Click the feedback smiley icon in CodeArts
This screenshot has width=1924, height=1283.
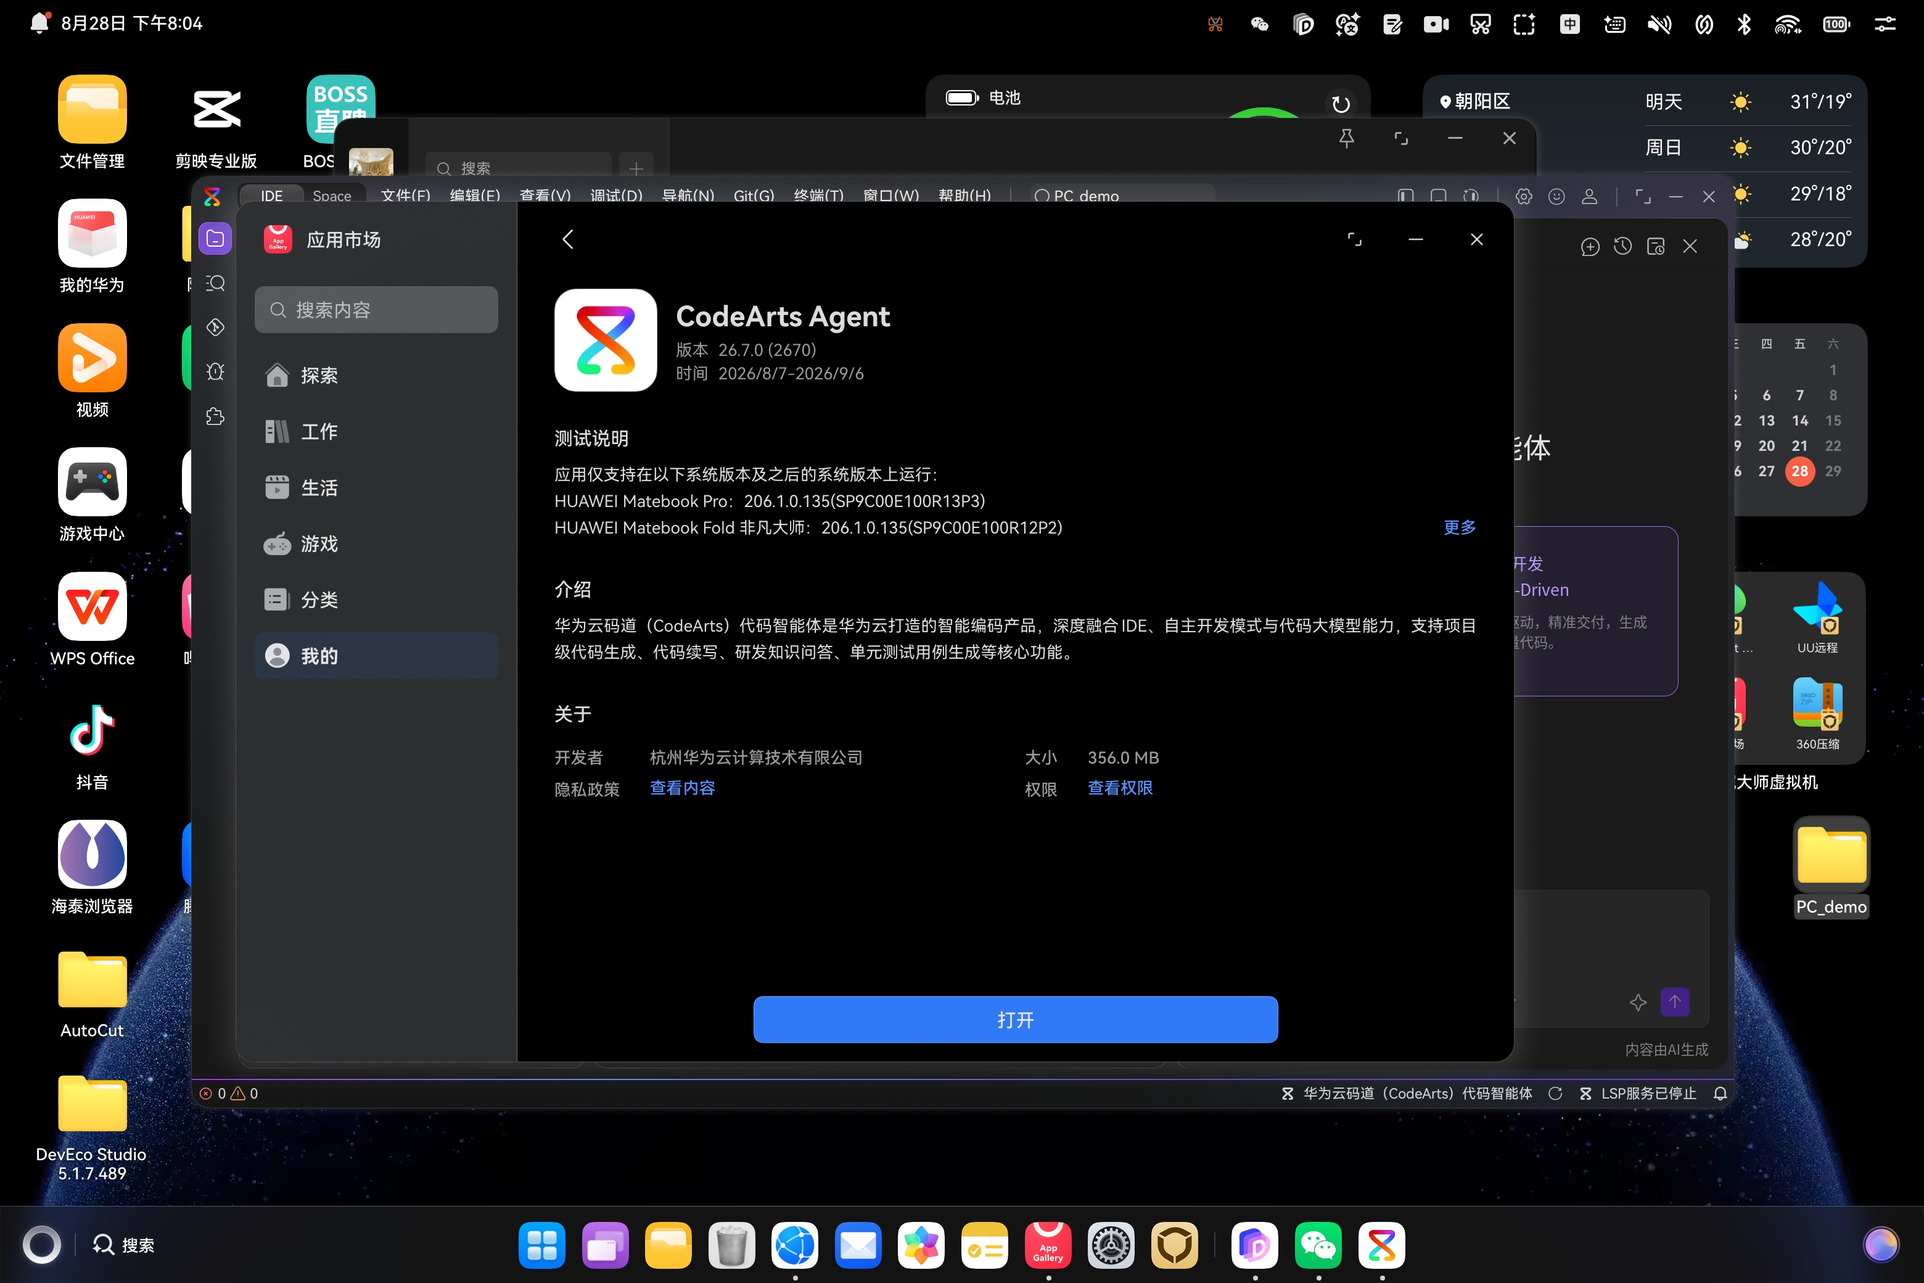click(1556, 196)
